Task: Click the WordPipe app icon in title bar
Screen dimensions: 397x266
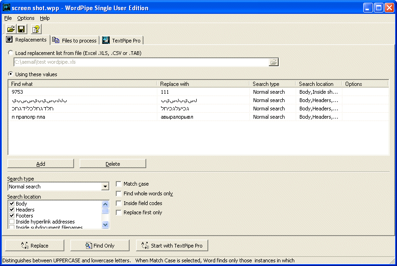Action: coord(6,7)
